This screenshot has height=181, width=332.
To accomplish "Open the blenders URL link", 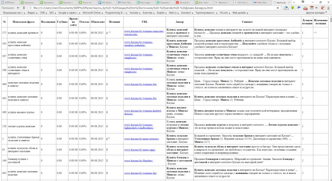I will click(x=139, y=161).
